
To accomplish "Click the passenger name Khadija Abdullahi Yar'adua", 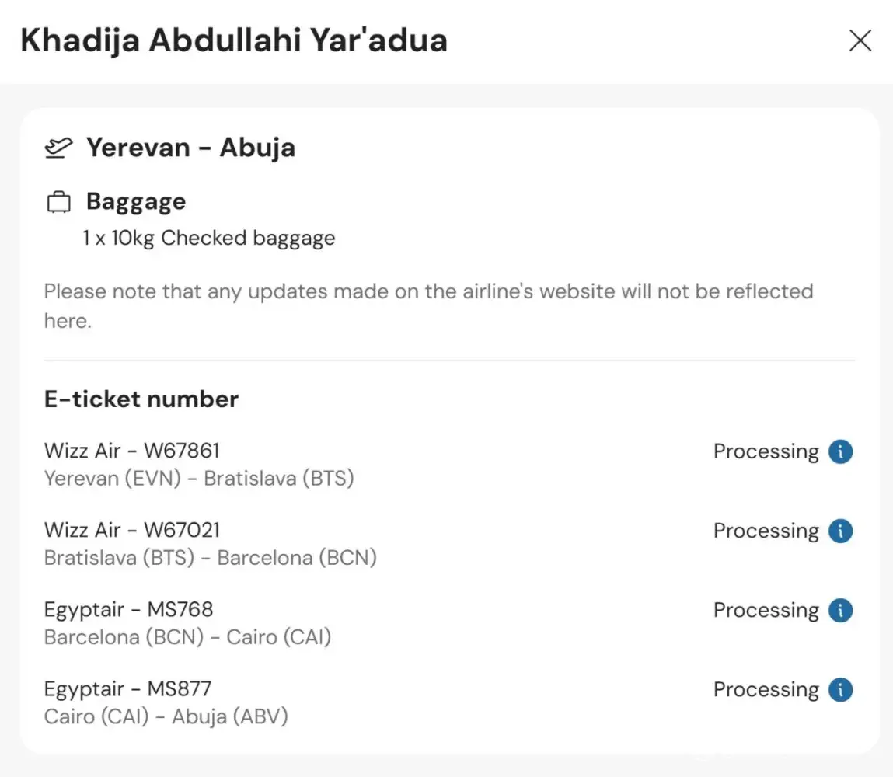I will coord(234,40).
